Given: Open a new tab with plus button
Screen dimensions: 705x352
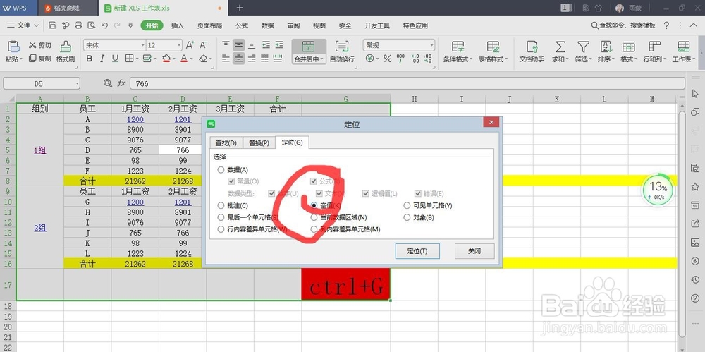Looking at the screenshot, I should (x=240, y=8).
